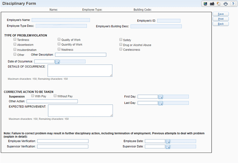
Task: Click the camera snapshot icon
Action: point(212,4)
